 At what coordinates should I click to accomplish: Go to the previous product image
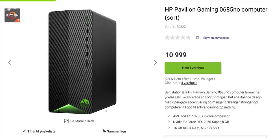point(9,62)
